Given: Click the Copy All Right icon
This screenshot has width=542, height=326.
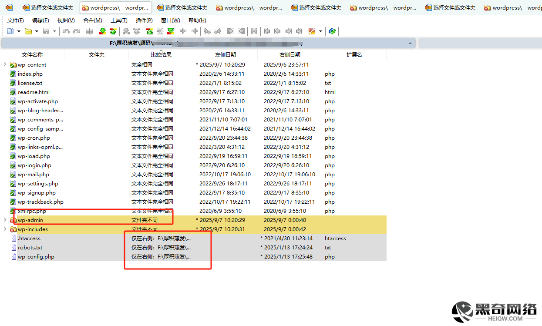Looking at the screenshot, I should (231, 31).
